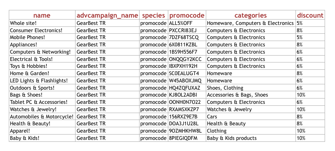Select the 'advcampaign_name' column header
This screenshot has width=335, height=151.
(107, 15)
